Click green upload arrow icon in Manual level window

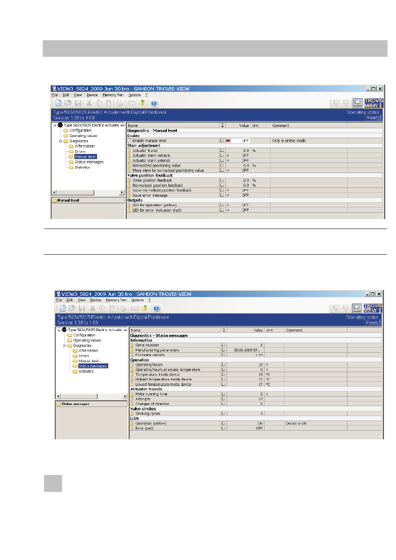coord(142,103)
